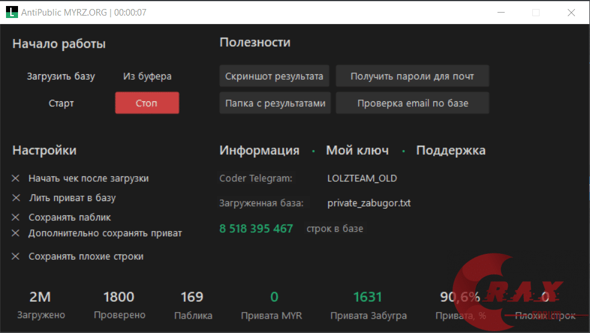The height and width of the screenshot is (333, 590).
Task: Enable Дополнительно сохранять приват option
Action: pos(97,233)
